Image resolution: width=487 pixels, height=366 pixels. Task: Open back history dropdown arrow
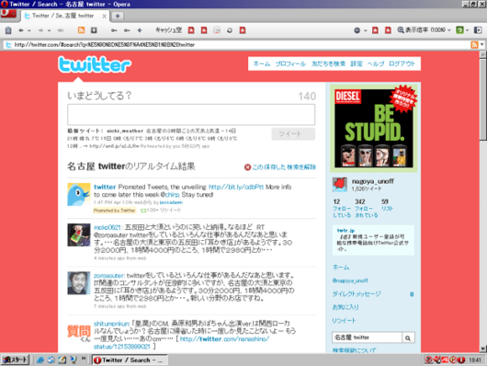pyautogui.click(x=29, y=30)
